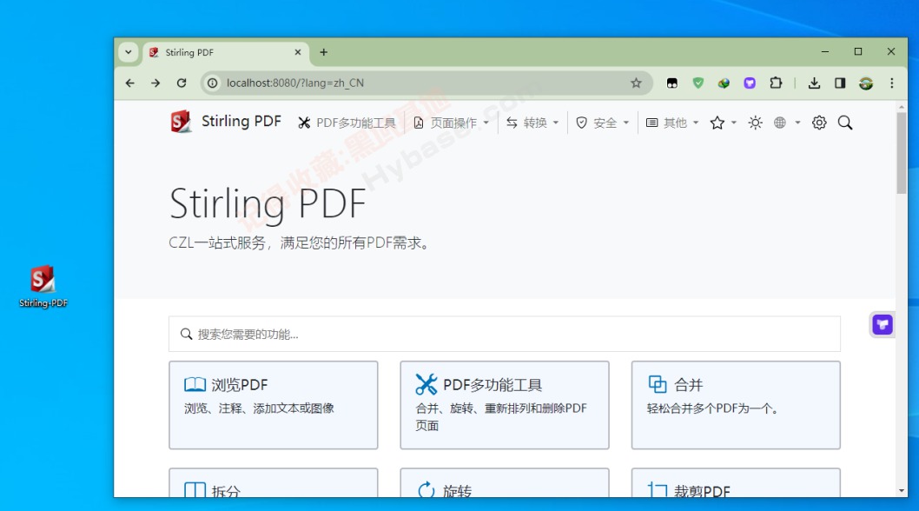Click the floating purple widget on page edge

click(x=882, y=324)
